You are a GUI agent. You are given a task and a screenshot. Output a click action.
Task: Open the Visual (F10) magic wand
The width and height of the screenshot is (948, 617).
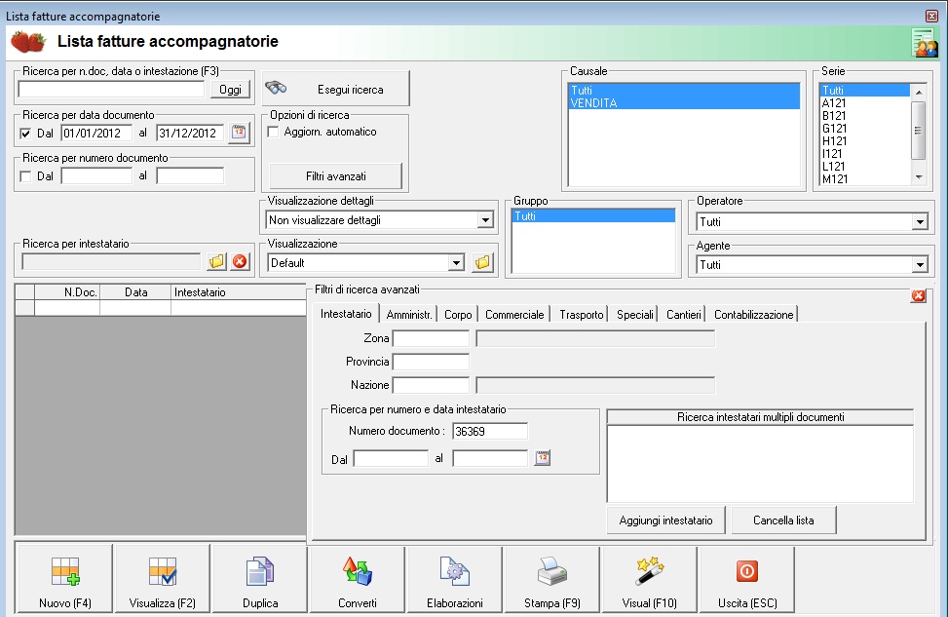click(x=649, y=572)
